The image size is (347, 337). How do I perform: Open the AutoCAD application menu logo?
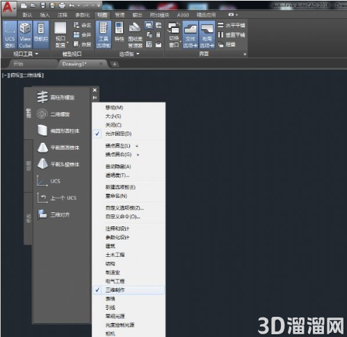(x=8, y=8)
